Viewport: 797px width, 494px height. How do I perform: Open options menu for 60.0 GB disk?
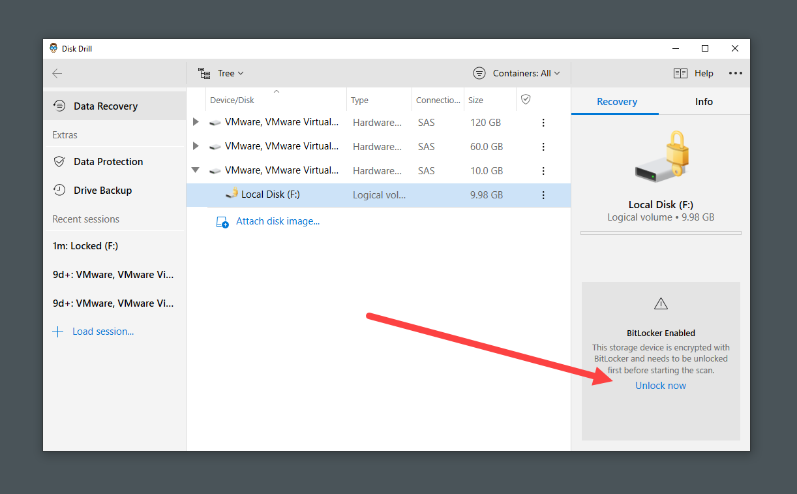click(543, 146)
